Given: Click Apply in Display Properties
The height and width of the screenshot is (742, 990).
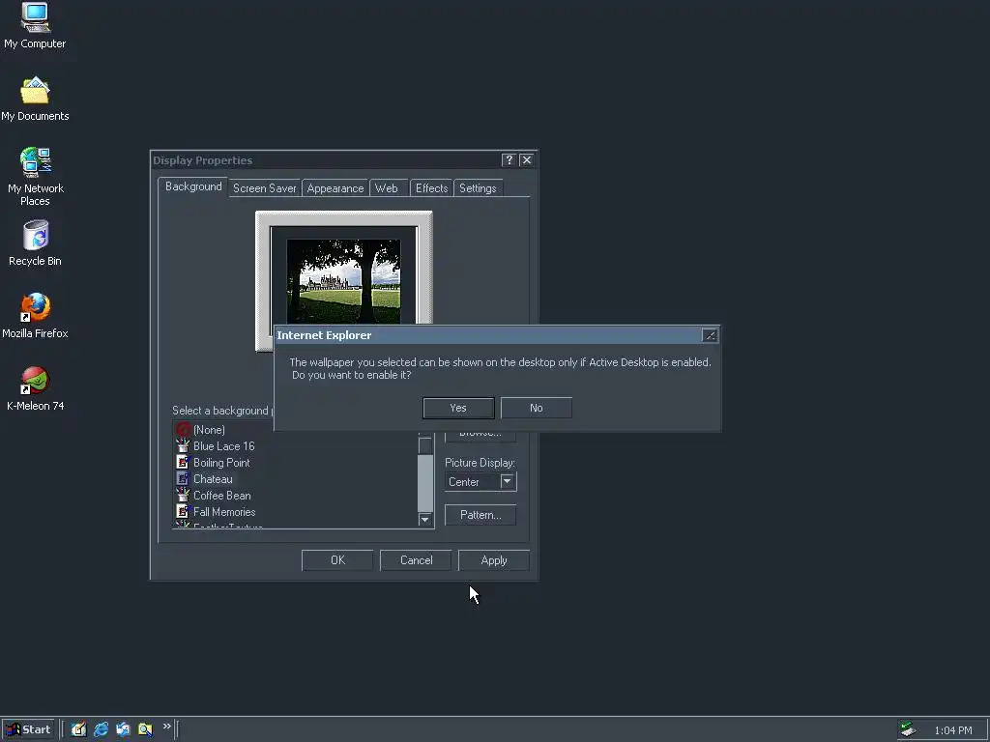Looking at the screenshot, I should (x=494, y=560).
